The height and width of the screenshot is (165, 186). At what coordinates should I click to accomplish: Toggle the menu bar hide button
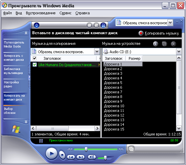36,25
